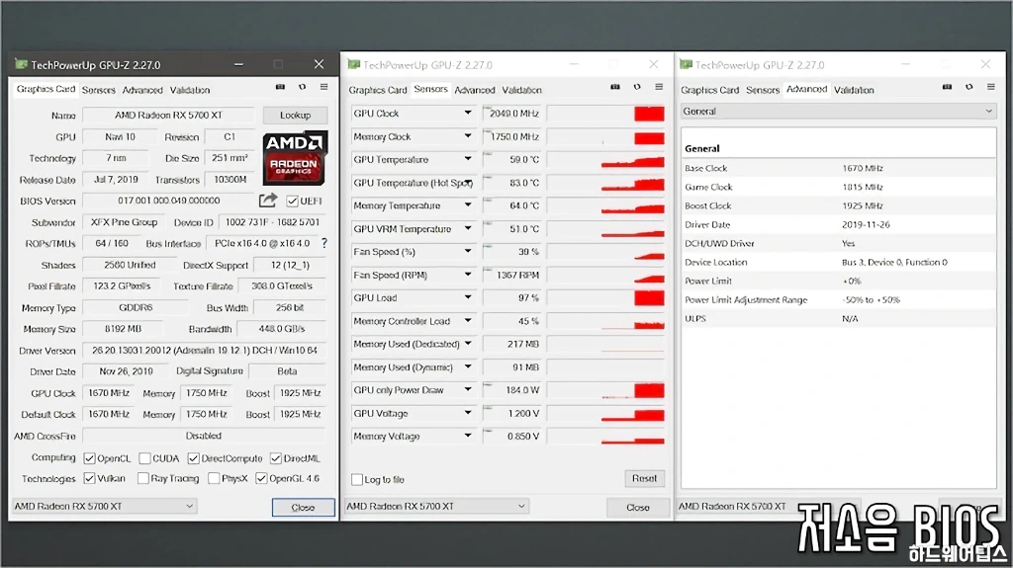Viewport: 1013px width, 568px height.
Task: Select Graphics Card tab in Sensors window
Action: pos(378,90)
